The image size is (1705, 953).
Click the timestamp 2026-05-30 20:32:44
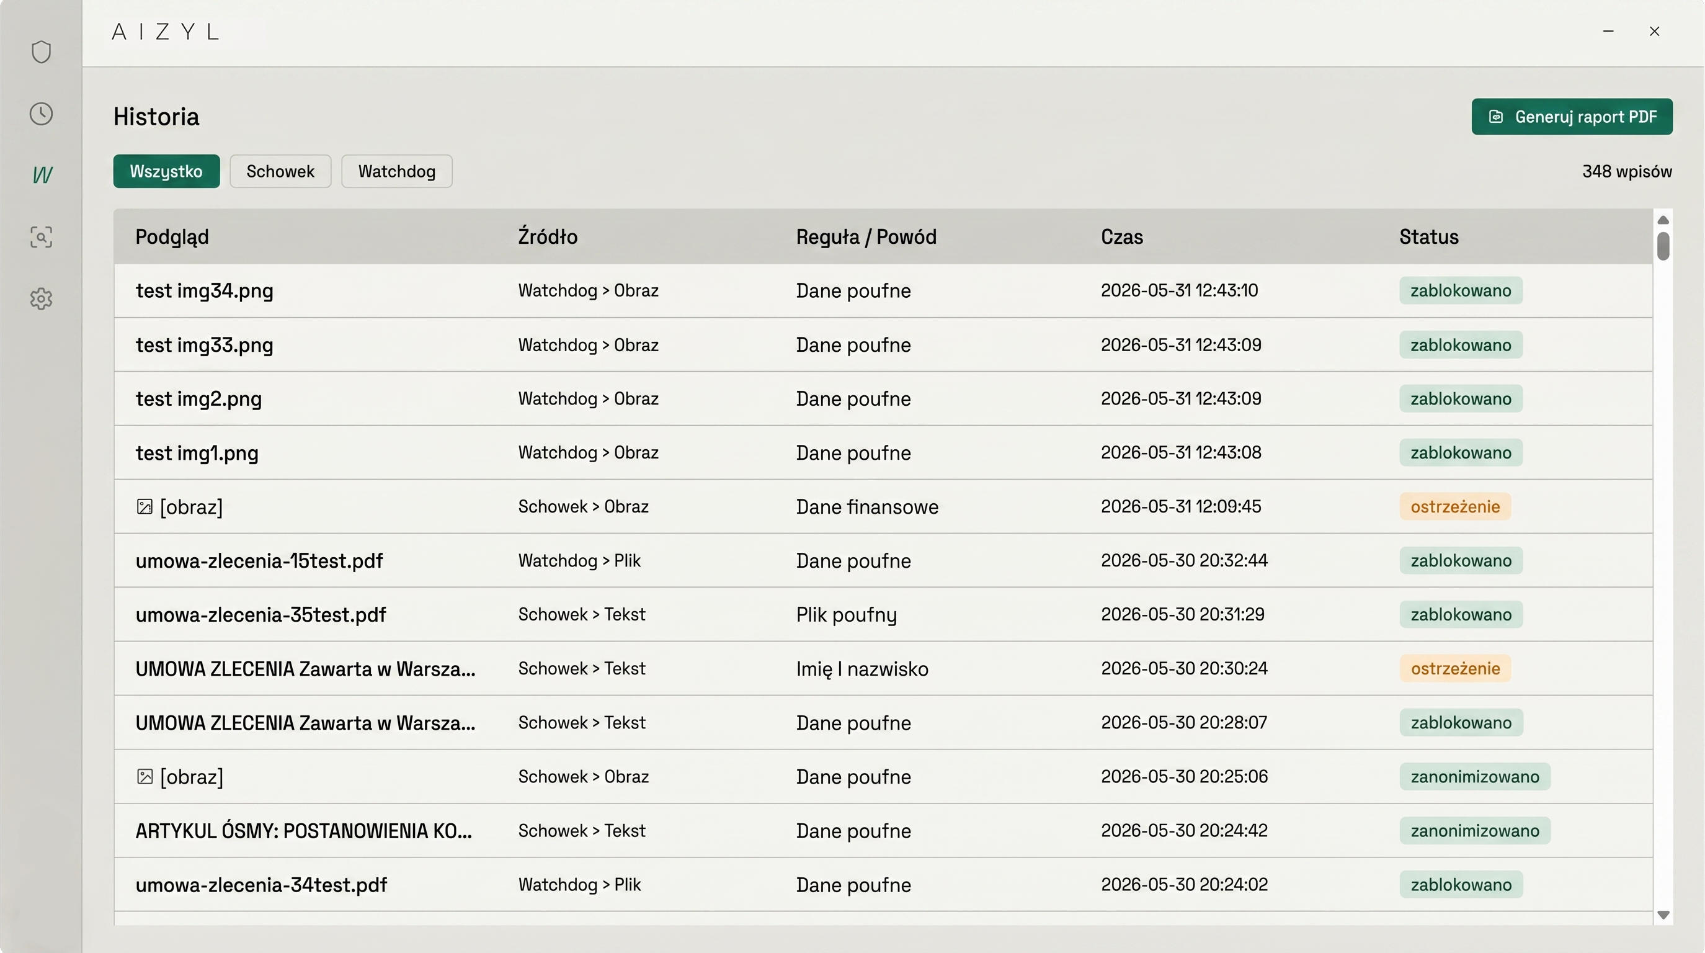(x=1184, y=561)
